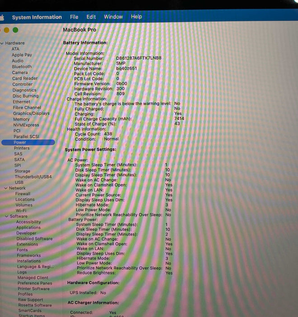This screenshot has height=317, width=298.
Task: Select Ethernet in the sidebar
Action: 21,102
